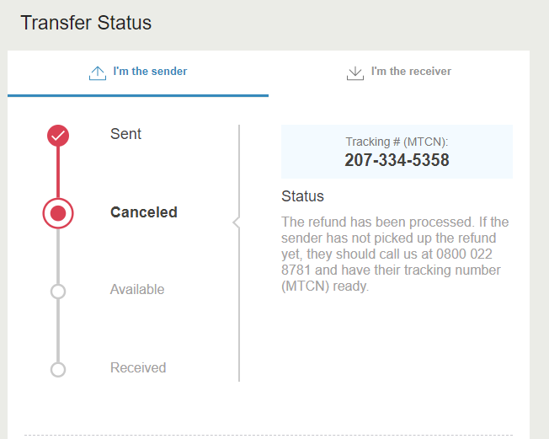Click the tracking number 207-334-5358
The width and height of the screenshot is (549, 439).
click(397, 160)
